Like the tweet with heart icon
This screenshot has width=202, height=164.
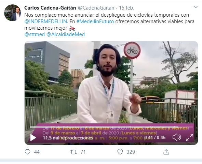click(120, 152)
